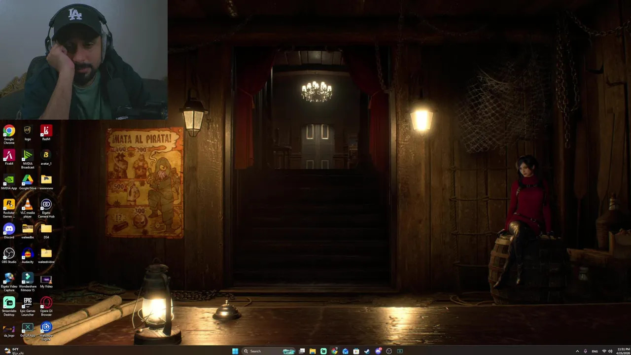Launch Discord desktop shortcut
This screenshot has width=631, height=355.
click(x=9, y=231)
